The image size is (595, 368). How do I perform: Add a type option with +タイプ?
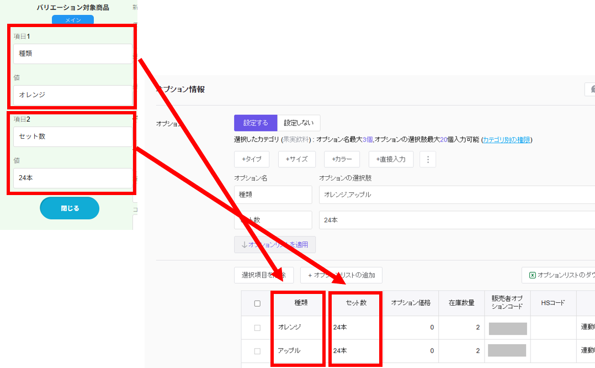pos(252,159)
